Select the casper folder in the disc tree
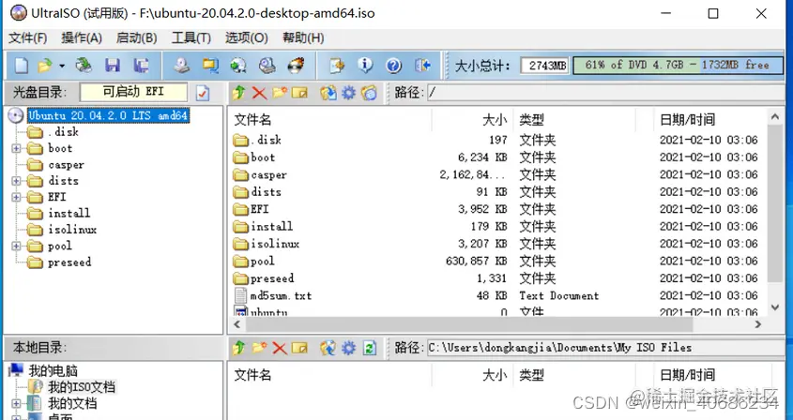Viewport: 793px width, 420px height. [x=66, y=165]
